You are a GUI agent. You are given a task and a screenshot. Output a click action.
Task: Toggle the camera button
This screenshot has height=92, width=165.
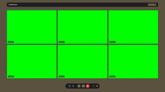[x=83, y=86]
